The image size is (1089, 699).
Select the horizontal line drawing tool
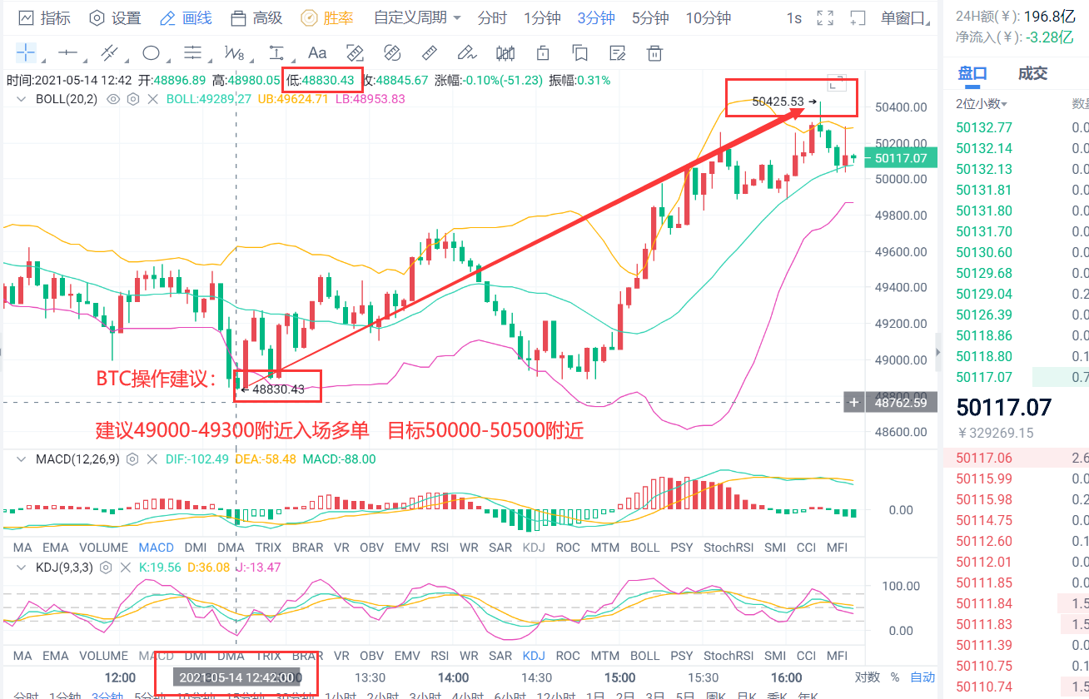coord(69,52)
